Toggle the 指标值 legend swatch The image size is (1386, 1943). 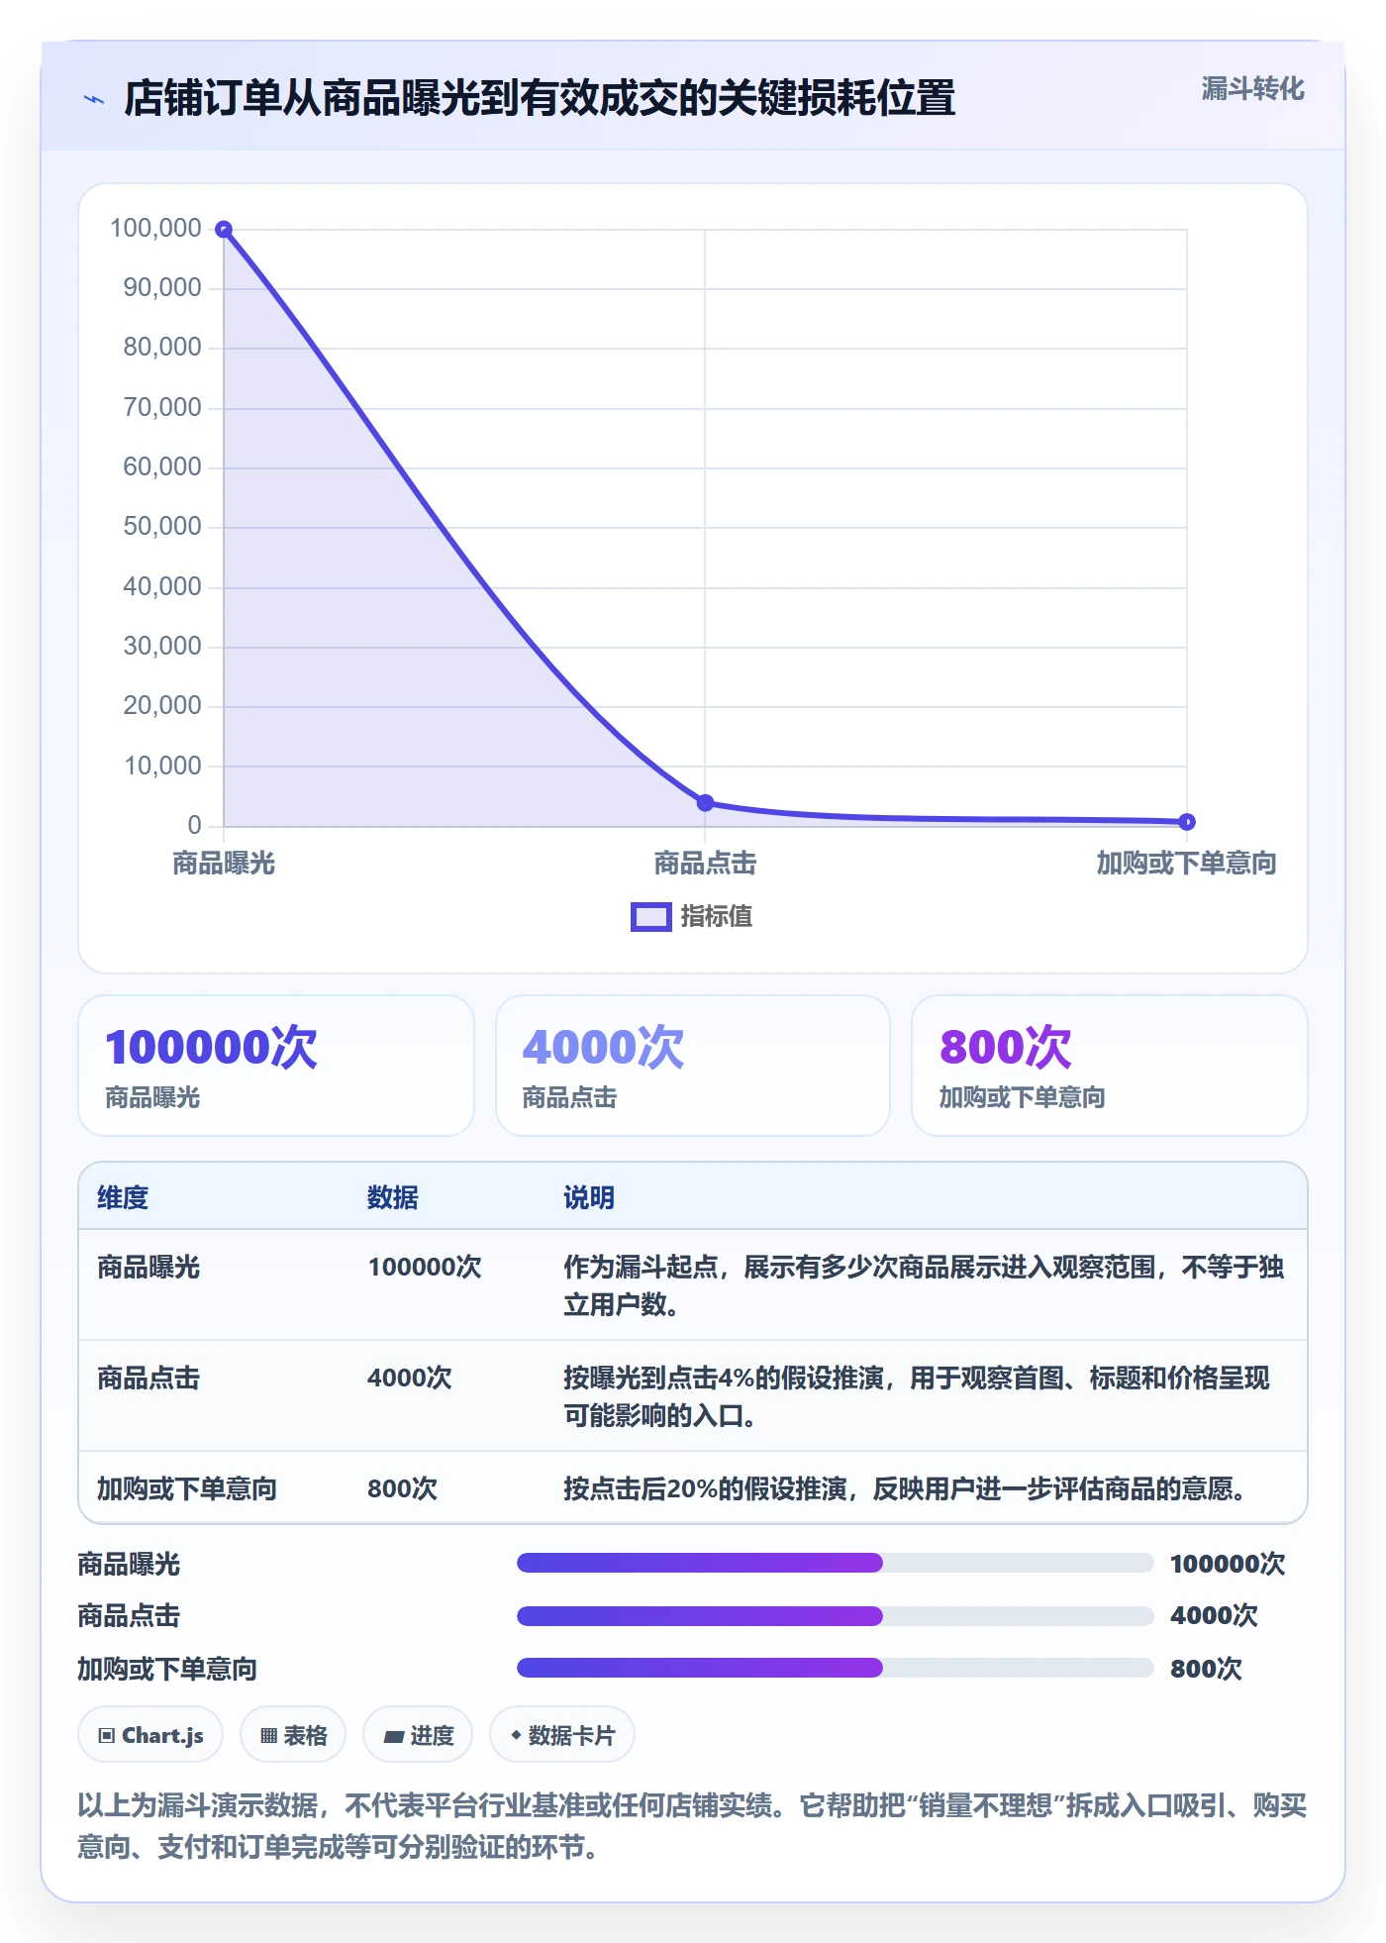[x=651, y=917]
